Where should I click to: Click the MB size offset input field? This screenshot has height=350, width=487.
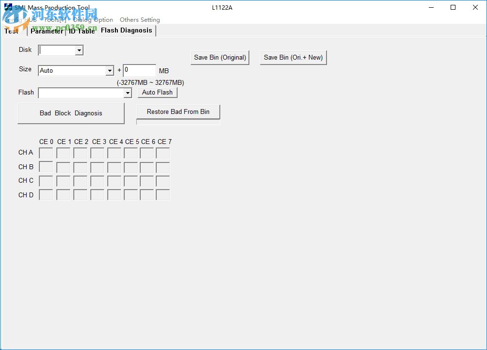tap(139, 70)
